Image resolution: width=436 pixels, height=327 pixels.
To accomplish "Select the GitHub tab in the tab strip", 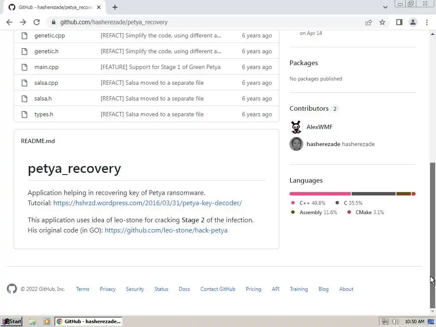I will click(x=54, y=7).
